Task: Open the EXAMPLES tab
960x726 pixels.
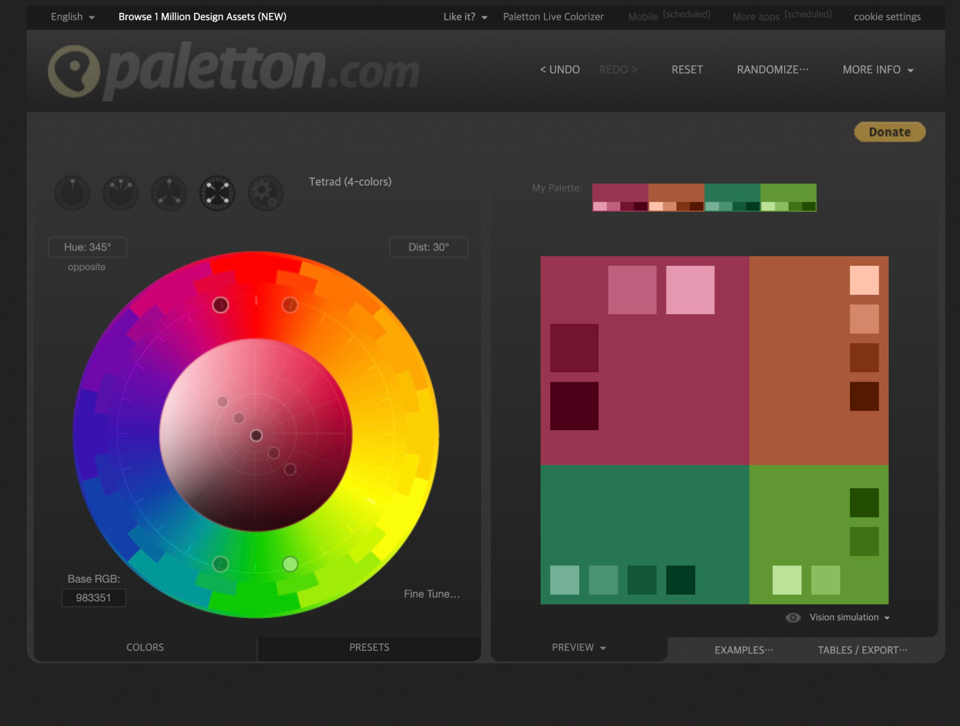Action: point(744,650)
